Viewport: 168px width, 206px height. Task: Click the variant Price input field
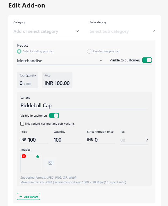[x=34, y=140]
